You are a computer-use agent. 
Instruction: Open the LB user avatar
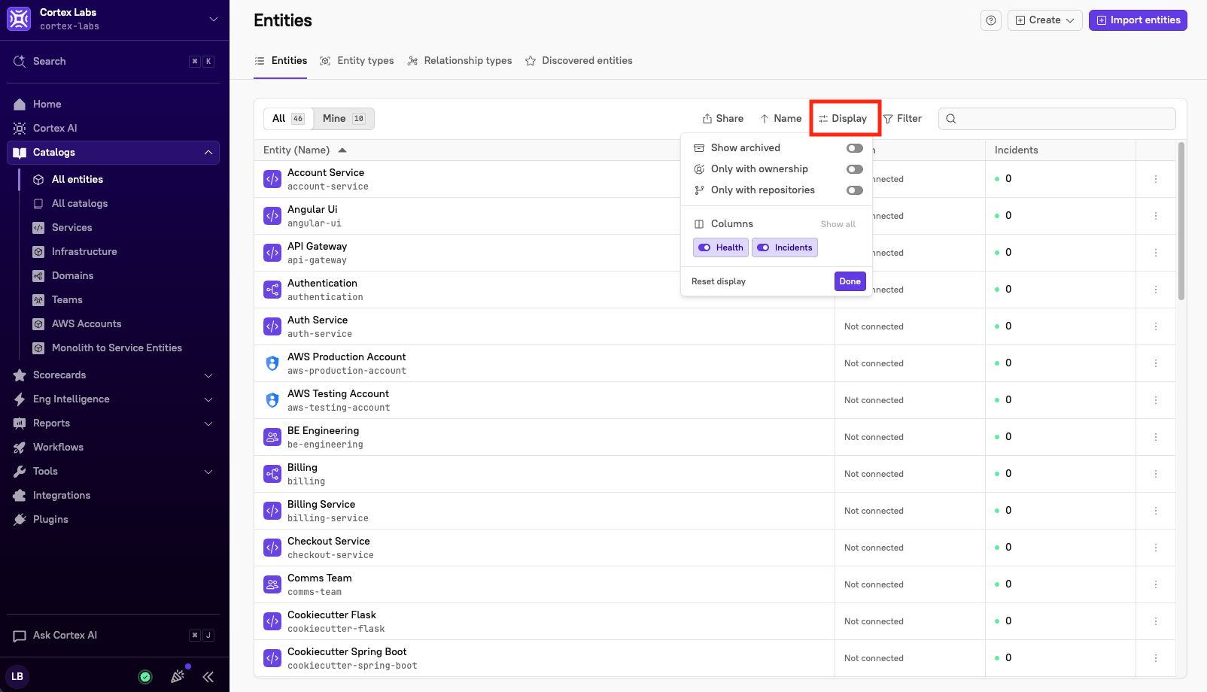[x=17, y=676]
